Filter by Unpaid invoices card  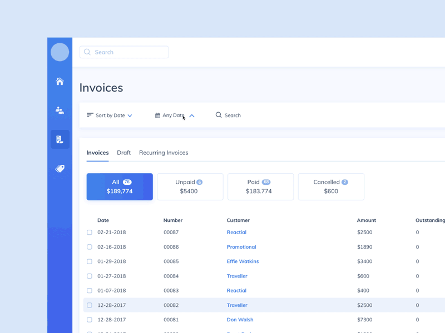[x=190, y=186]
